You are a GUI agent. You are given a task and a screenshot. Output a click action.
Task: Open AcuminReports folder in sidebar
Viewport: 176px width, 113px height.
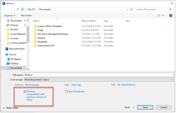(x=18, y=34)
